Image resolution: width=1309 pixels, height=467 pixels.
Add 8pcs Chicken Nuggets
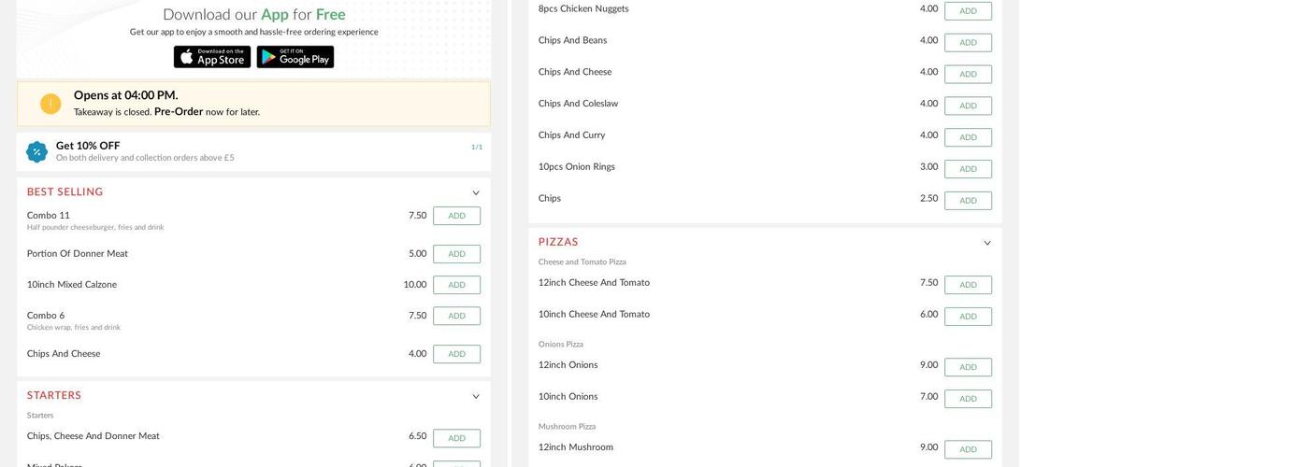968,11
